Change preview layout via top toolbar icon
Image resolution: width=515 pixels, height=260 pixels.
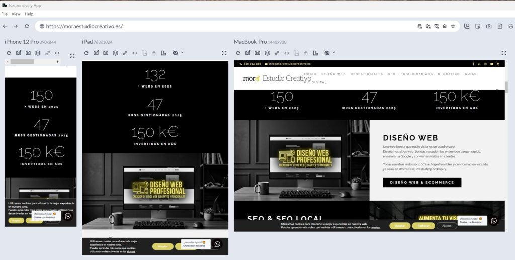click(467, 26)
